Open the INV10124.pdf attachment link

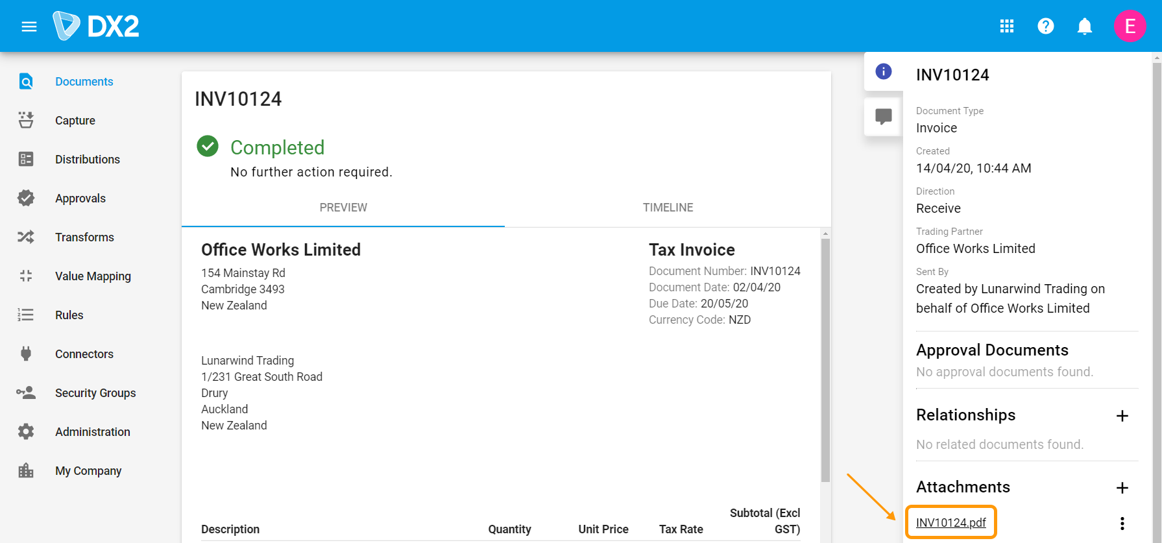(950, 523)
